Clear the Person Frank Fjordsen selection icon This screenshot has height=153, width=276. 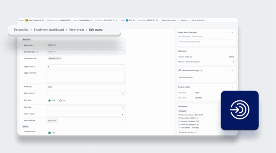91,20
